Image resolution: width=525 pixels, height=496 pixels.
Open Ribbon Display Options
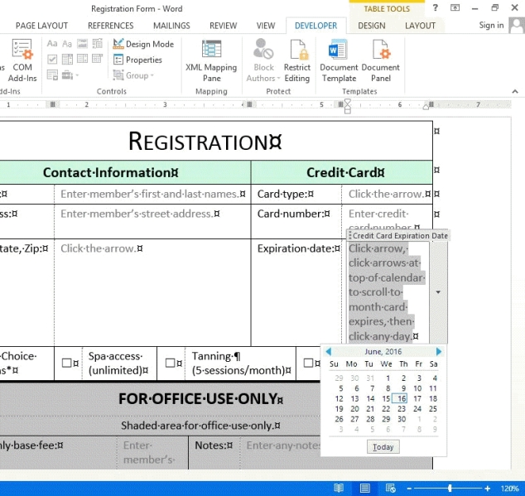pyautogui.click(x=455, y=7)
